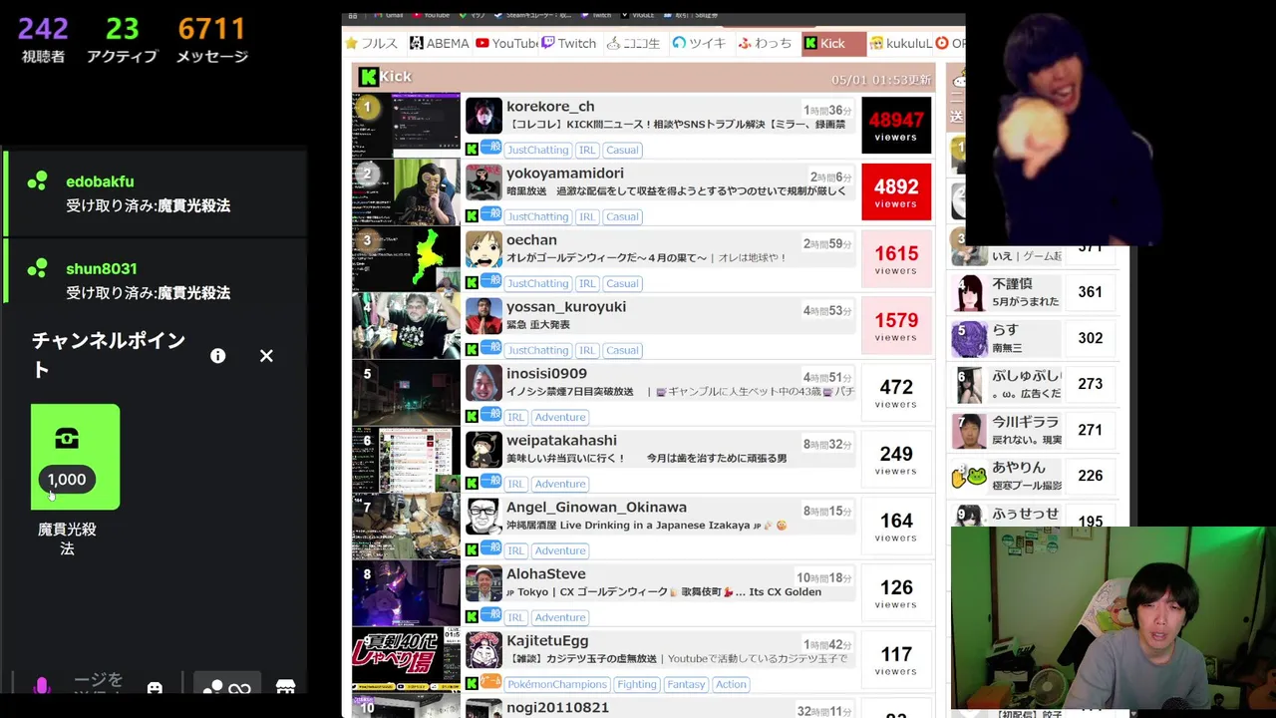
Task: Click Casual tag on oechan row
Action: coord(622,283)
